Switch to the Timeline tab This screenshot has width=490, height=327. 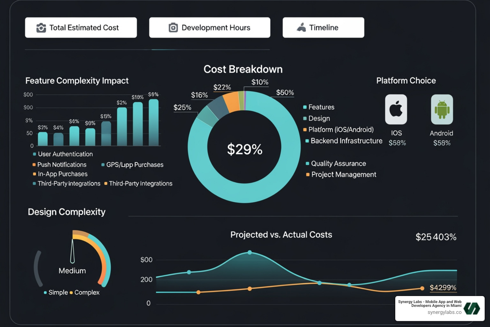[323, 27]
